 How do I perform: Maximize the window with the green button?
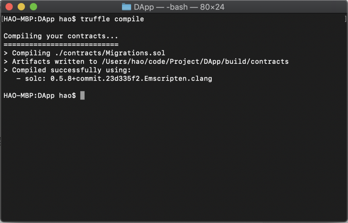tap(33, 7)
